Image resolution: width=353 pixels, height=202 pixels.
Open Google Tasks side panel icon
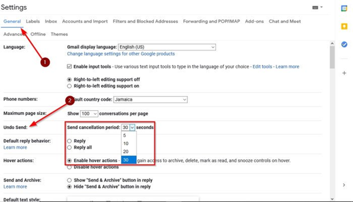pos(344,44)
